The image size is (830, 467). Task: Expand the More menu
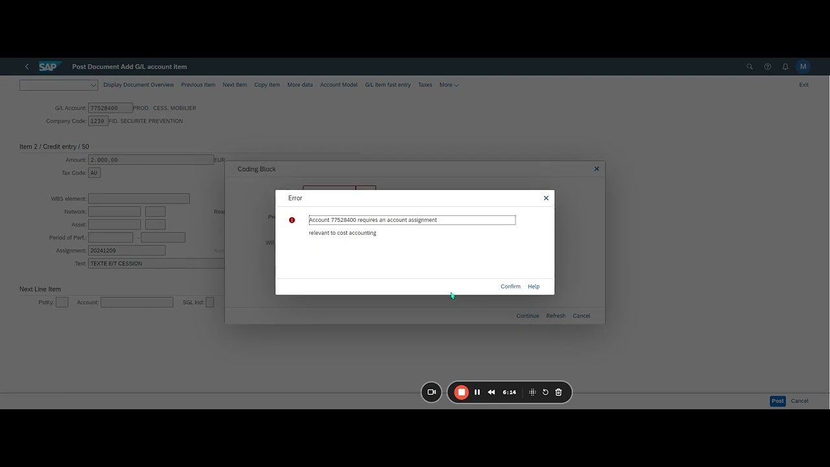coord(449,85)
